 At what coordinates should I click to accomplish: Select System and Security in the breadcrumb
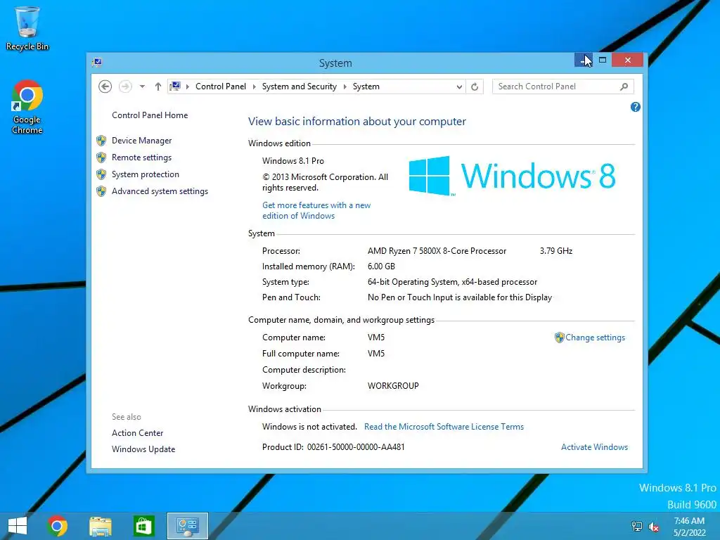pos(300,86)
